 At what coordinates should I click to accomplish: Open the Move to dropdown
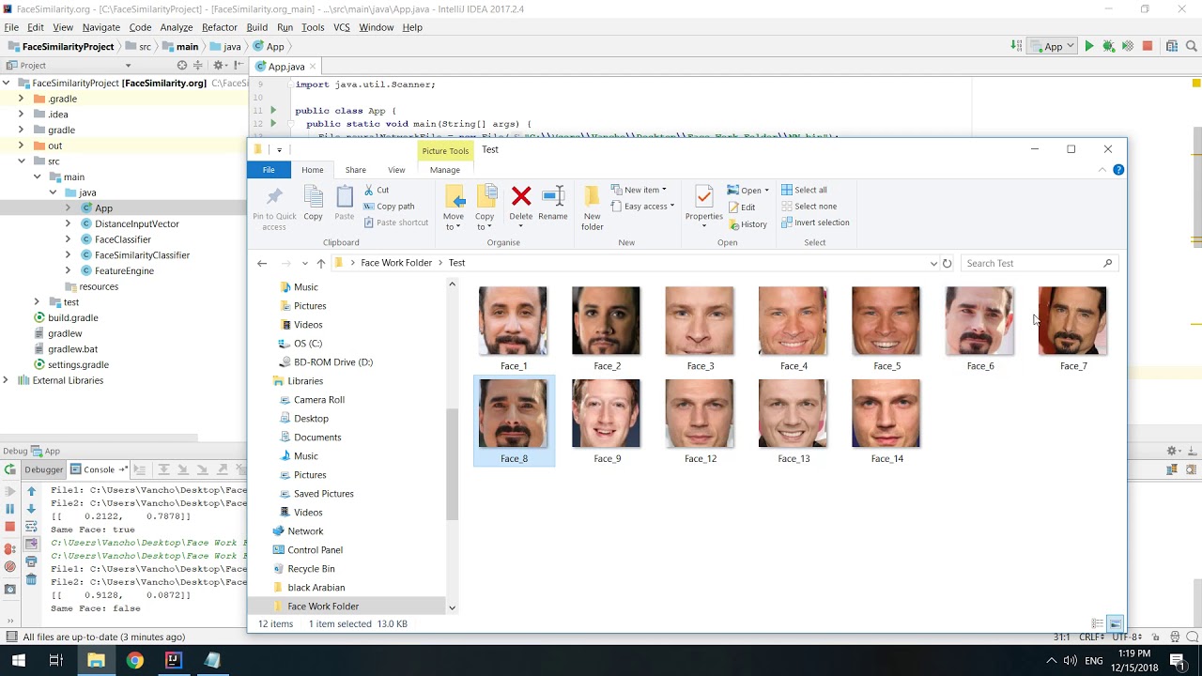click(x=454, y=222)
